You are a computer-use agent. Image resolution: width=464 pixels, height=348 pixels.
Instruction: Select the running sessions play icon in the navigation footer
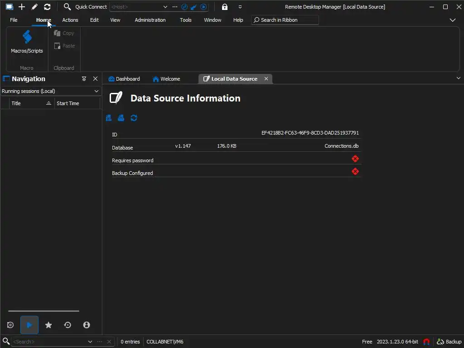[29, 325]
